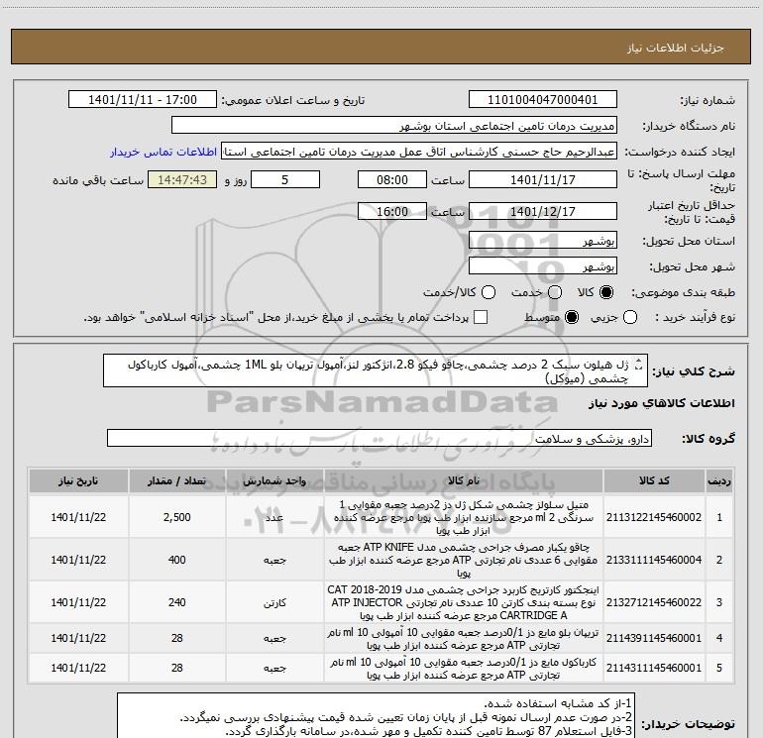Viewport: 763px width, 738px height.
Task: Click the quantity cell 400
Action: click(177, 560)
